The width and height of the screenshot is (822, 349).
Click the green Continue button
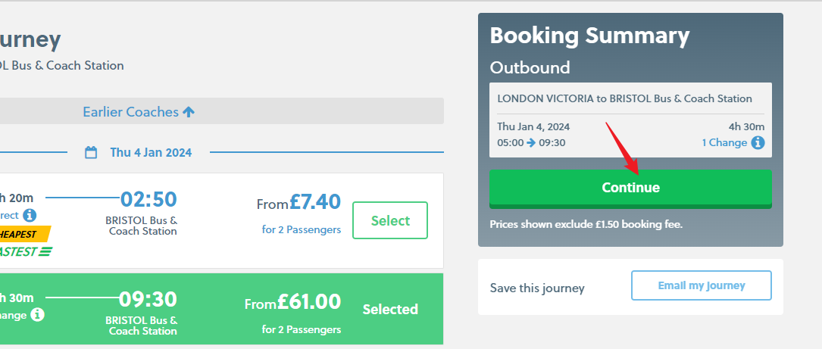630,188
